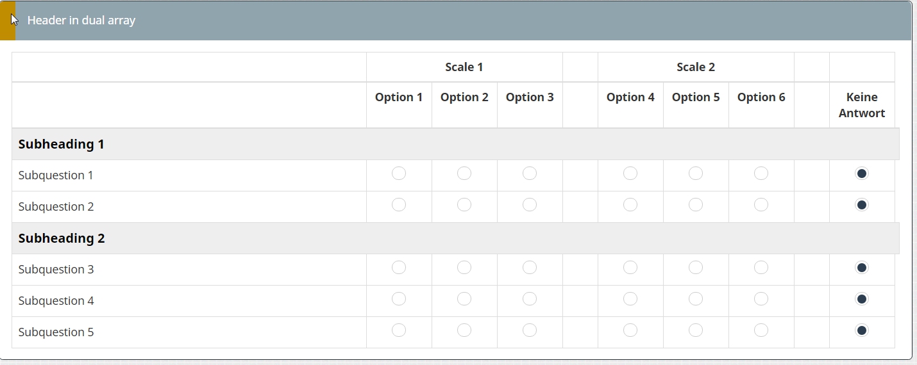The width and height of the screenshot is (917, 365).
Task: Pick Option 6 for Subquestion 2
Action: pos(761,205)
